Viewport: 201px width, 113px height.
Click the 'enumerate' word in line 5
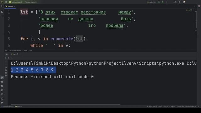coord(62,39)
